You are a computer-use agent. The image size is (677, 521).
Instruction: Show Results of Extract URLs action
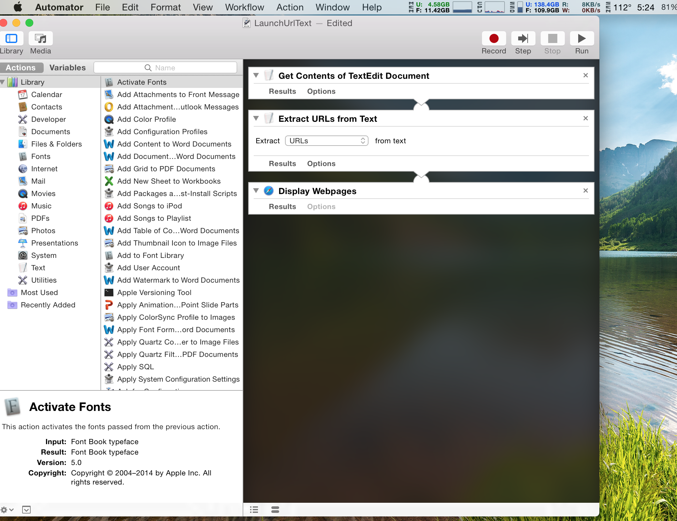pyautogui.click(x=282, y=163)
